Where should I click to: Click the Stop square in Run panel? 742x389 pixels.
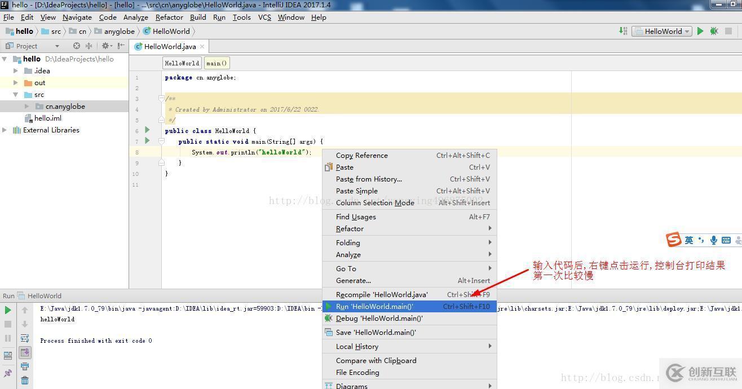click(x=8, y=324)
